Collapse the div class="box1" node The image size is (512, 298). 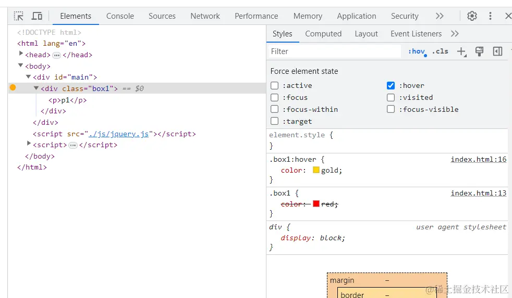point(36,88)
